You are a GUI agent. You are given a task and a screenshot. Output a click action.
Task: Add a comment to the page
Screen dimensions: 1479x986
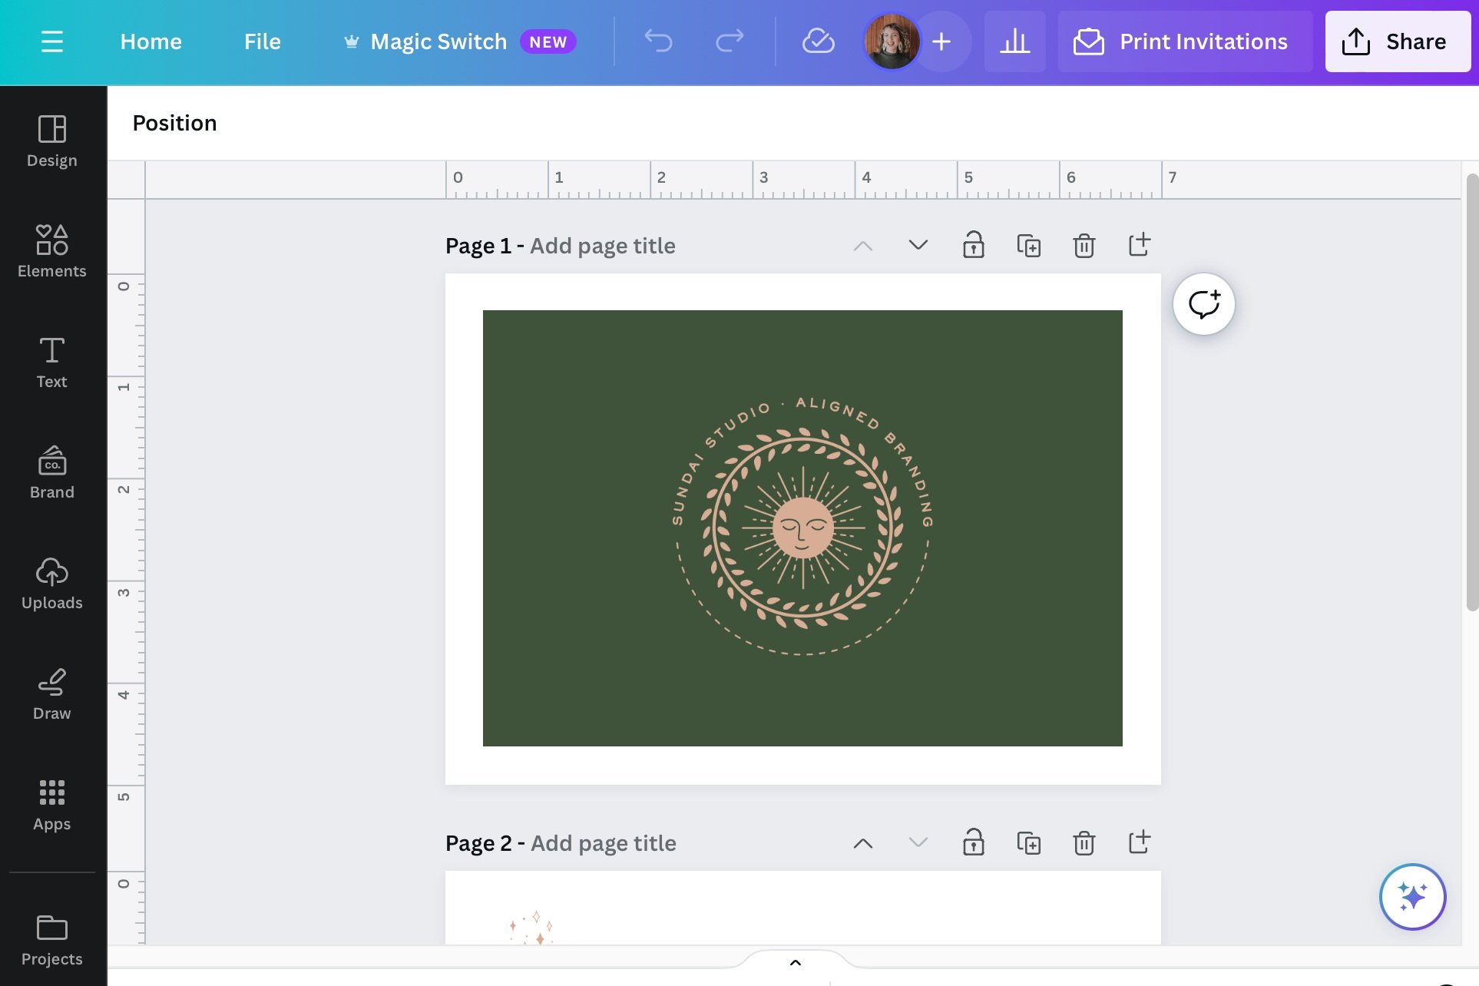tap(1203, 304)
